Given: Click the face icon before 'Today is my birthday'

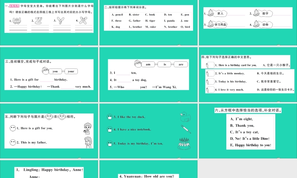Looking at the screenshot, I should pyautogui.click(x=110, y=144).
